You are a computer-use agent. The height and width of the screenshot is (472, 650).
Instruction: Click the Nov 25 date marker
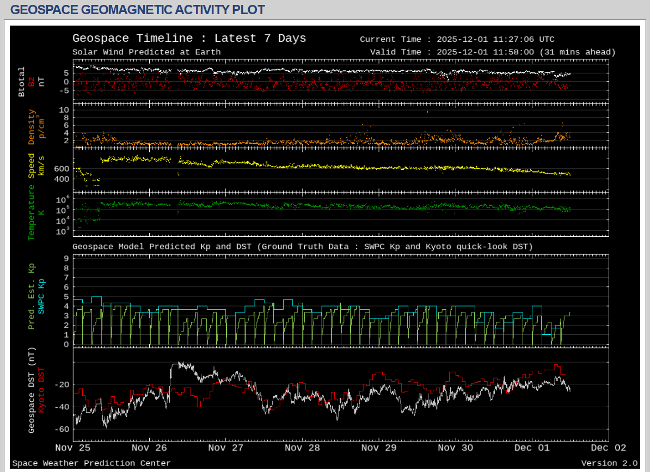(73, 448)
